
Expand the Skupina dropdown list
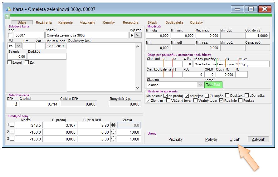[200, 85]
